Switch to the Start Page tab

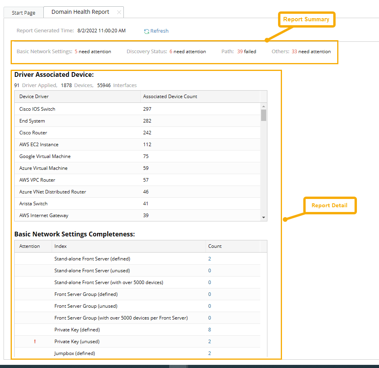[23, 12]
